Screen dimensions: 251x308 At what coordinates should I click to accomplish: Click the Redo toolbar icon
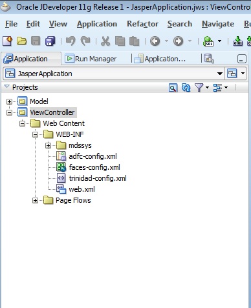click(85, 41)
